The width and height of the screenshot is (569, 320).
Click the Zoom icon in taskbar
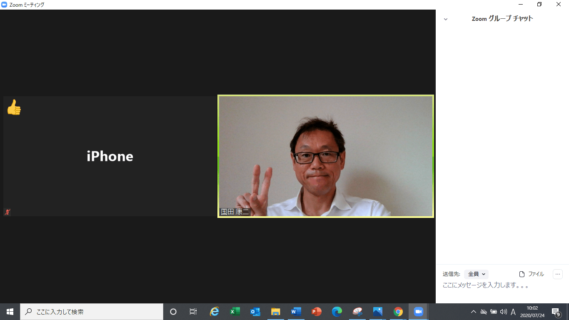(418, 312)
